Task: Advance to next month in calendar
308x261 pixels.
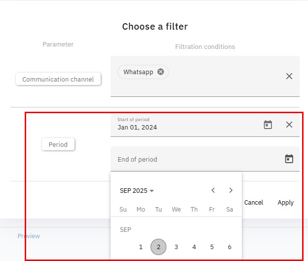Action: 231,190
